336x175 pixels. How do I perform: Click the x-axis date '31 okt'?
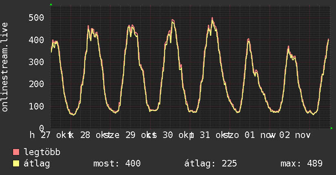[214, 135]
